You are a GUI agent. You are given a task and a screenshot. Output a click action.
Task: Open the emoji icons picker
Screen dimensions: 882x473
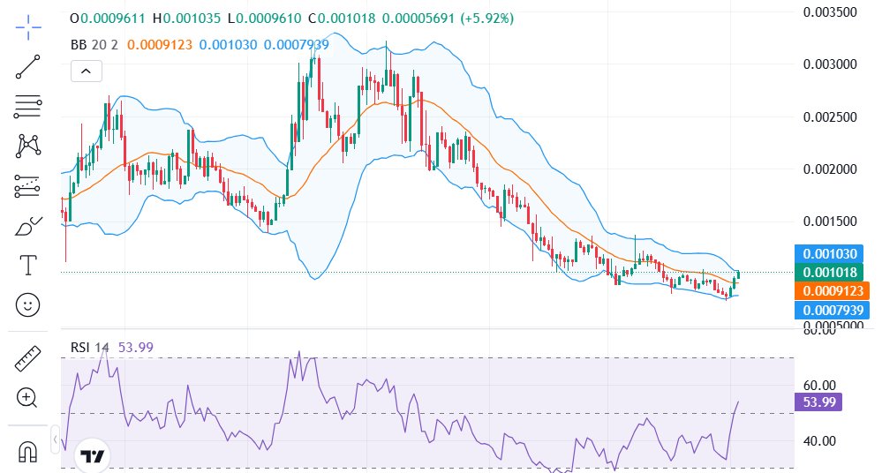click(28, 304)
